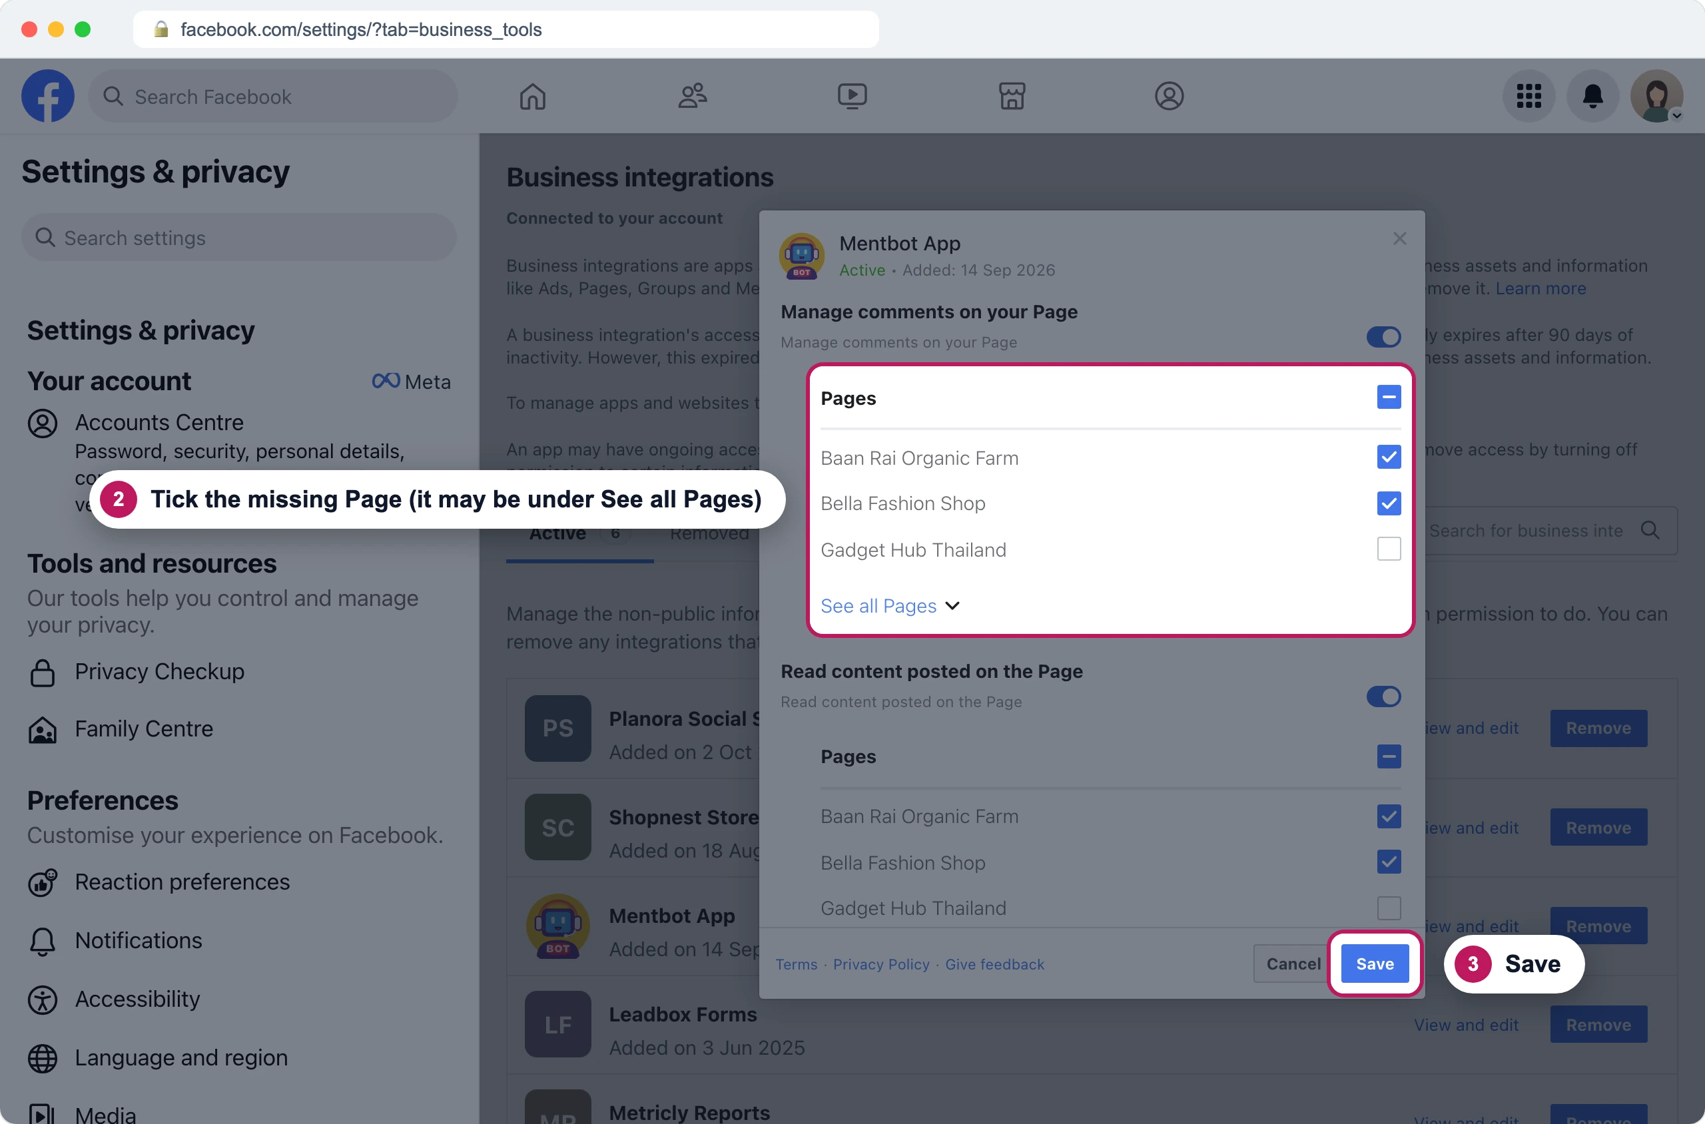Save the Mentbot App permissions
This screenshot has width=1705, height=1124.
pos(1375,964)
